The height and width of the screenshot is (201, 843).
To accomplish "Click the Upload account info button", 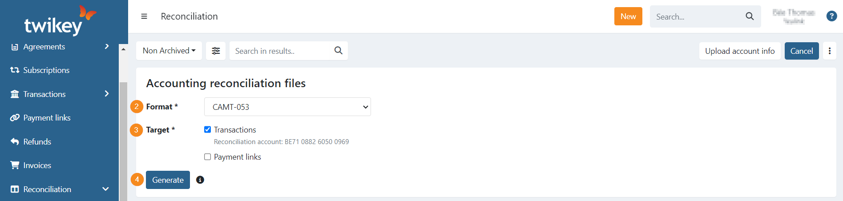I will [739, 51].
